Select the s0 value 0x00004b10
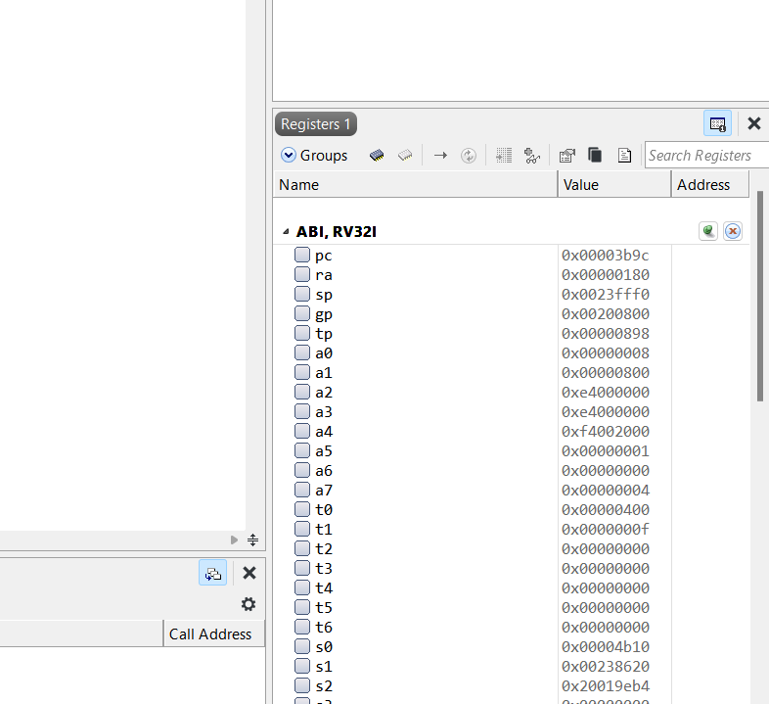Image resolution: width=769 pixels, height=704 pixels. pos(606,647)
